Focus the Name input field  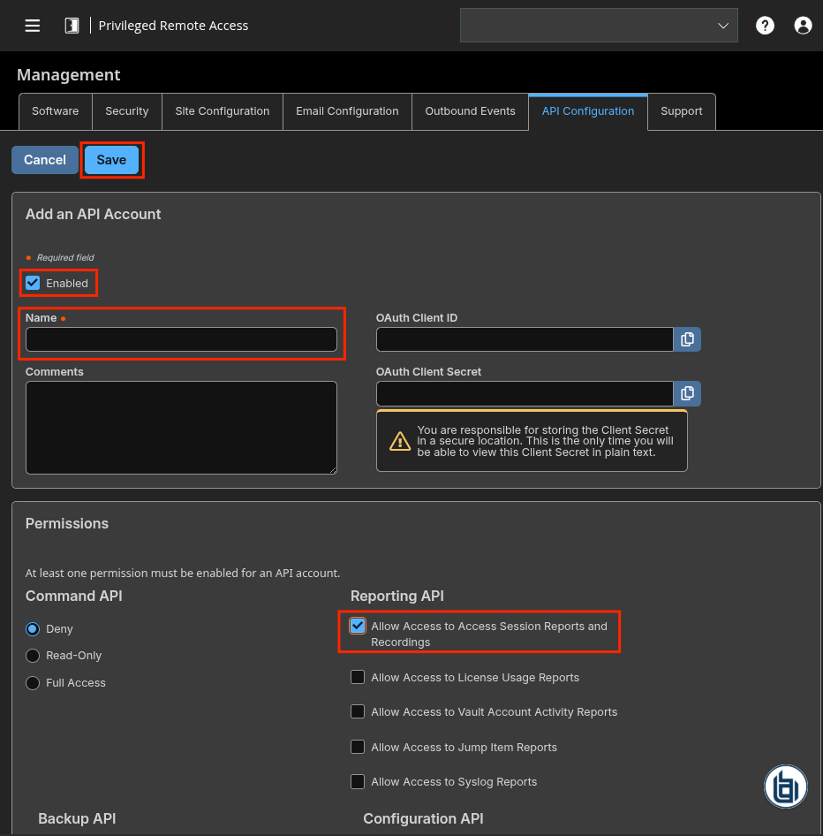[181, 339]
